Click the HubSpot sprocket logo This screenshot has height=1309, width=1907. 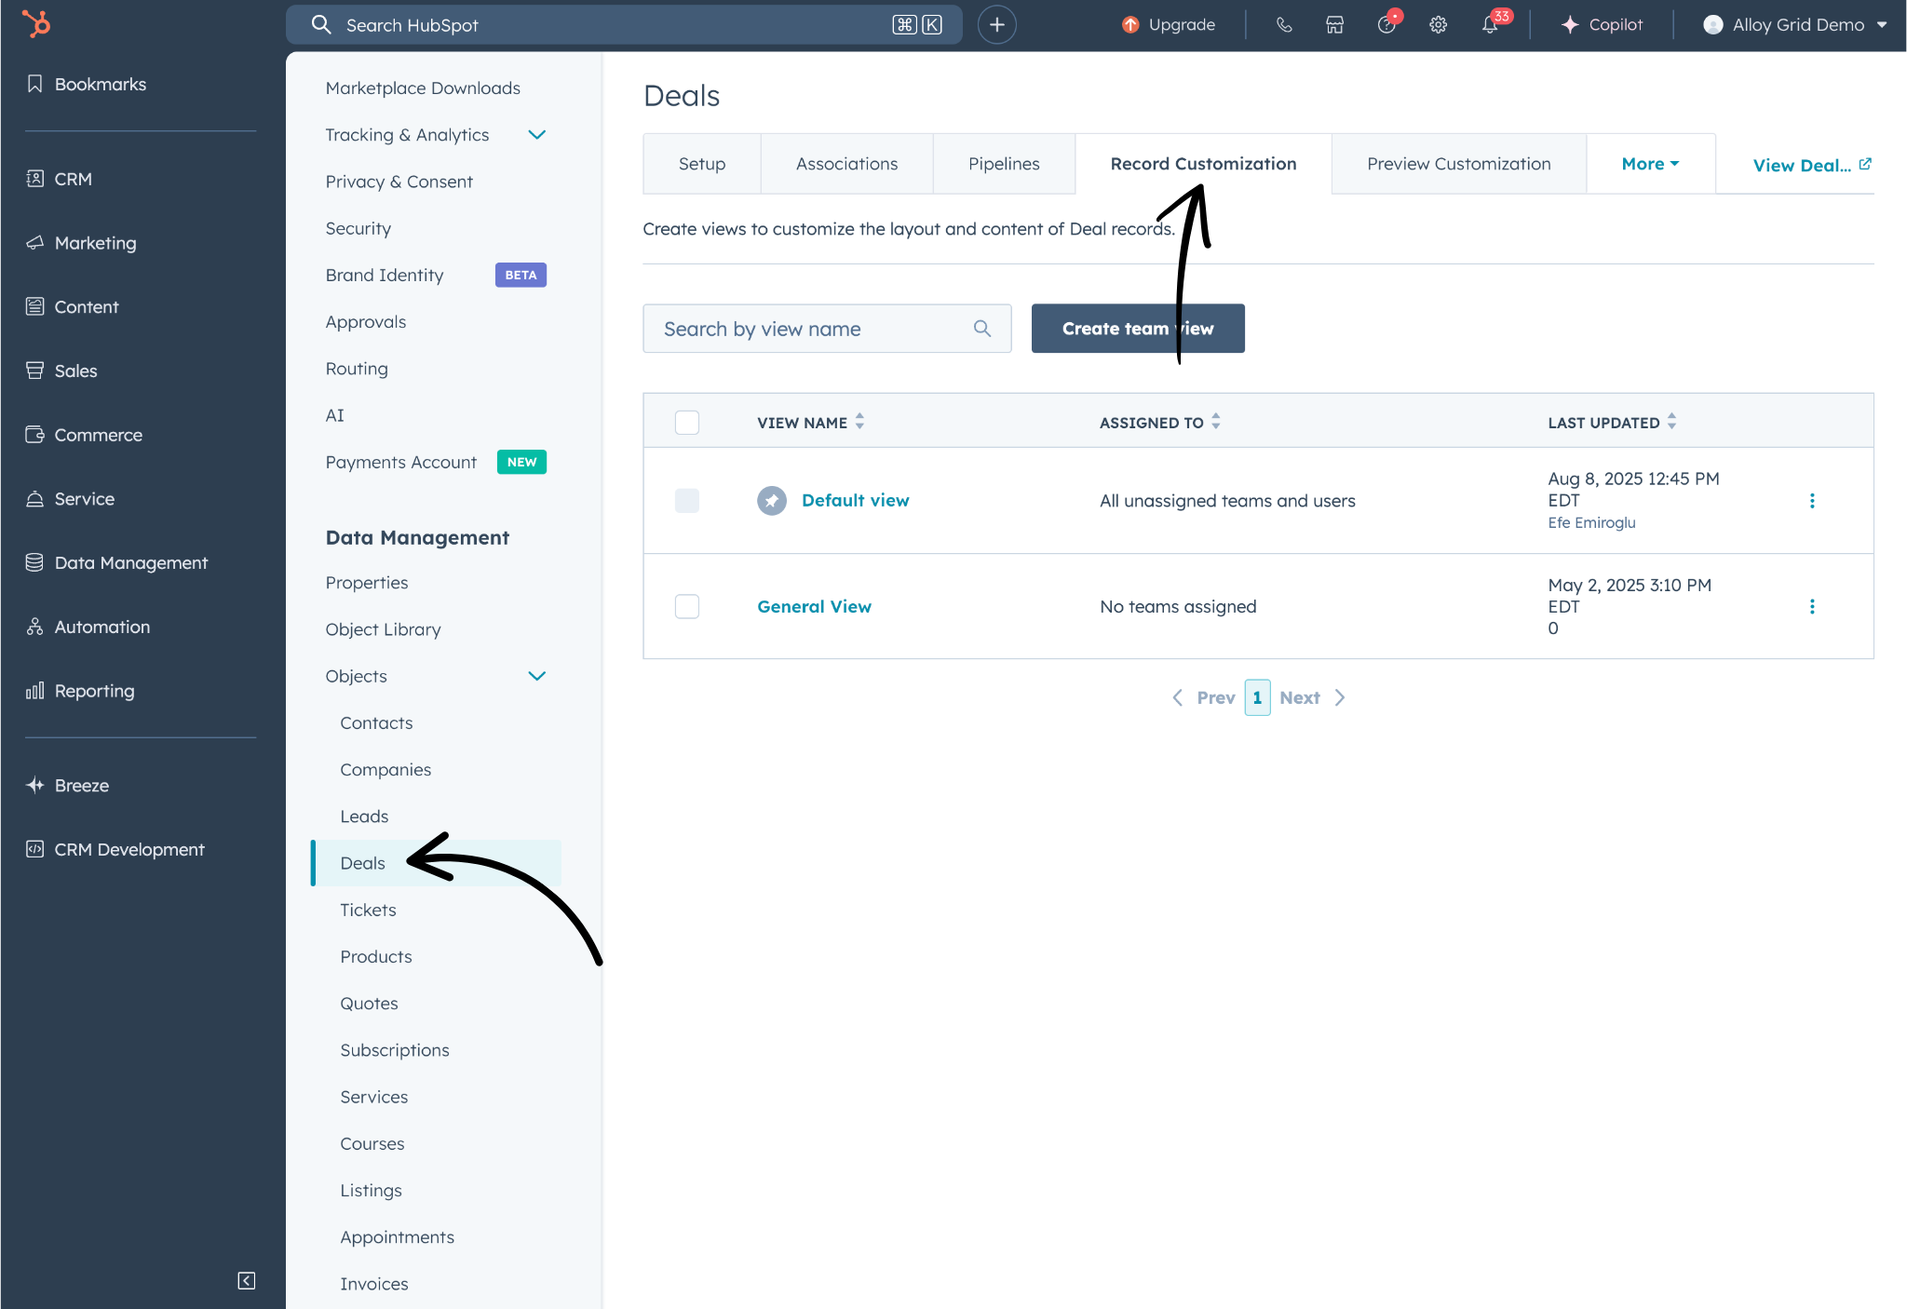(36, 24)
